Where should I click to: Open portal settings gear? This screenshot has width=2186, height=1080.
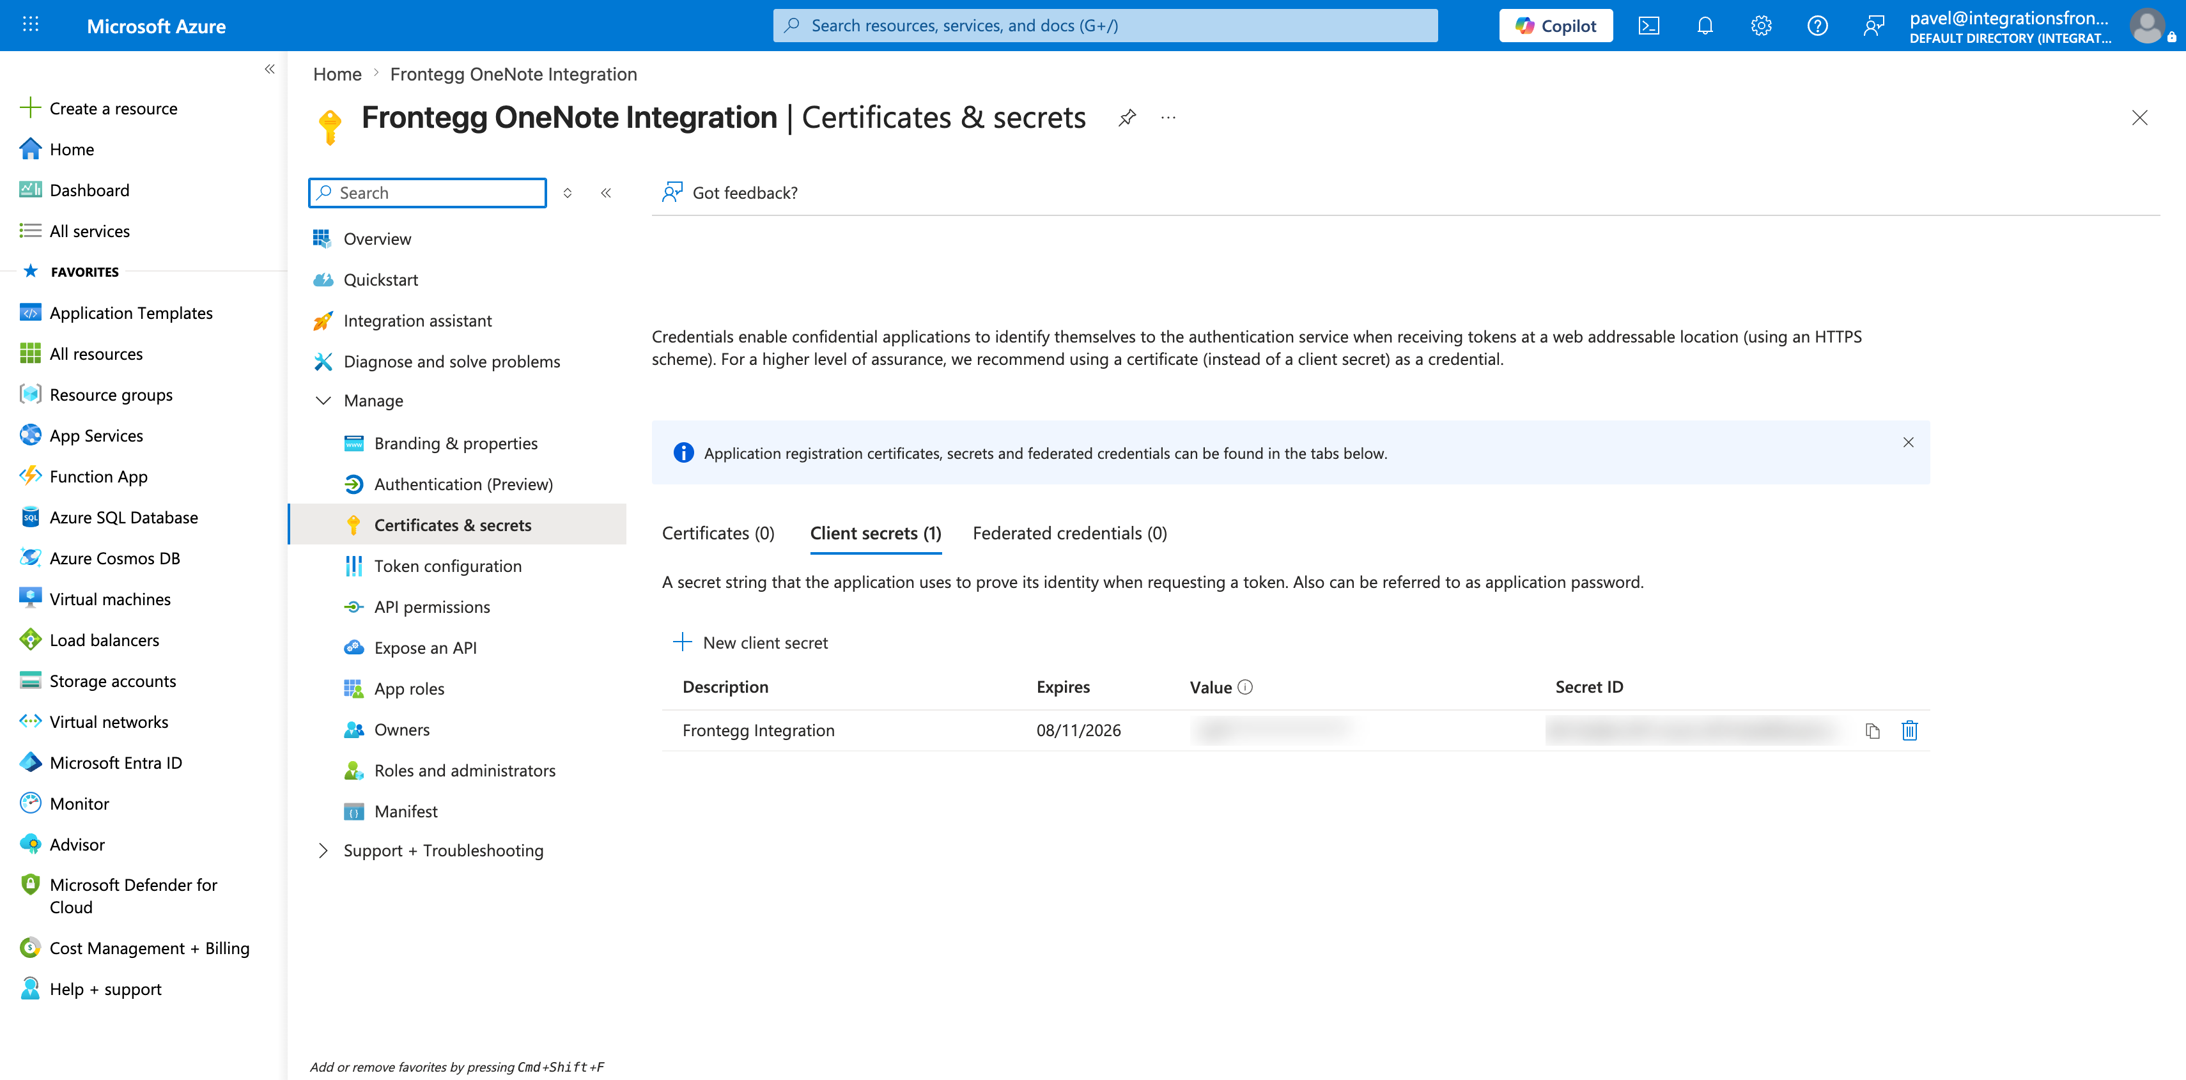pos(1761,26)
